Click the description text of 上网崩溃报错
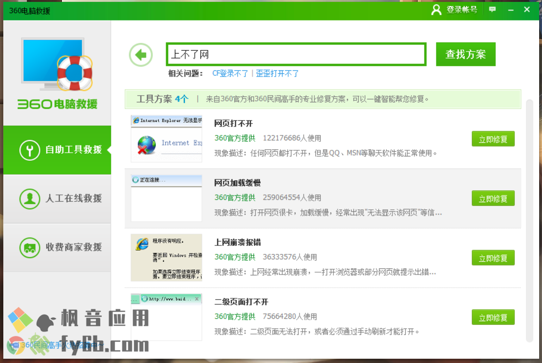The width and height of the screenshot is (542, 363). (x=325, y=272)
